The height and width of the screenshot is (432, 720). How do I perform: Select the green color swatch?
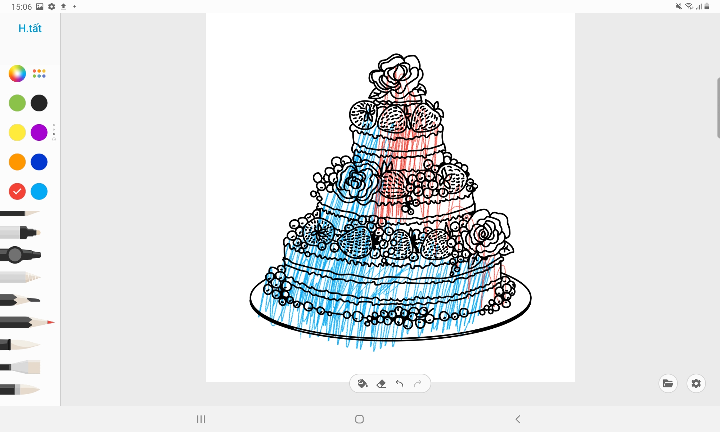click(x=17, y=103)
